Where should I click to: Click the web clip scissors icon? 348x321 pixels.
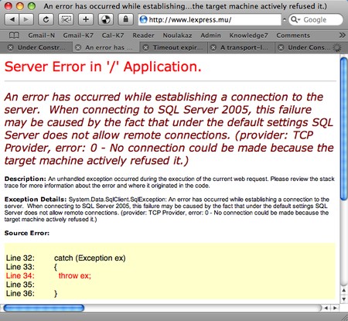pyautogui.click(x=66, y=19)
